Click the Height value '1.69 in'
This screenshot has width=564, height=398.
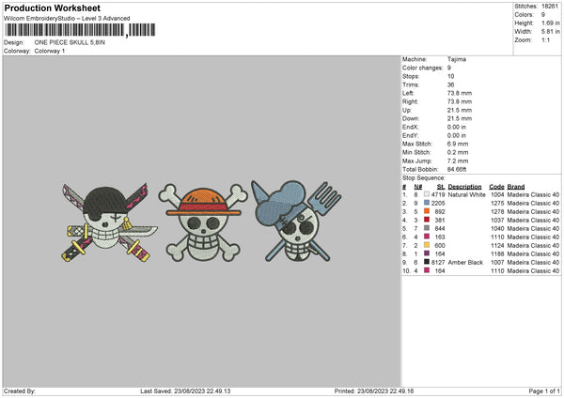(x=550, y=23)
